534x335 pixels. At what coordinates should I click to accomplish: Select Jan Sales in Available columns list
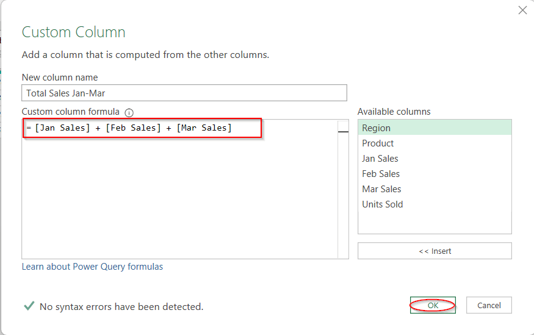(380, 159)
